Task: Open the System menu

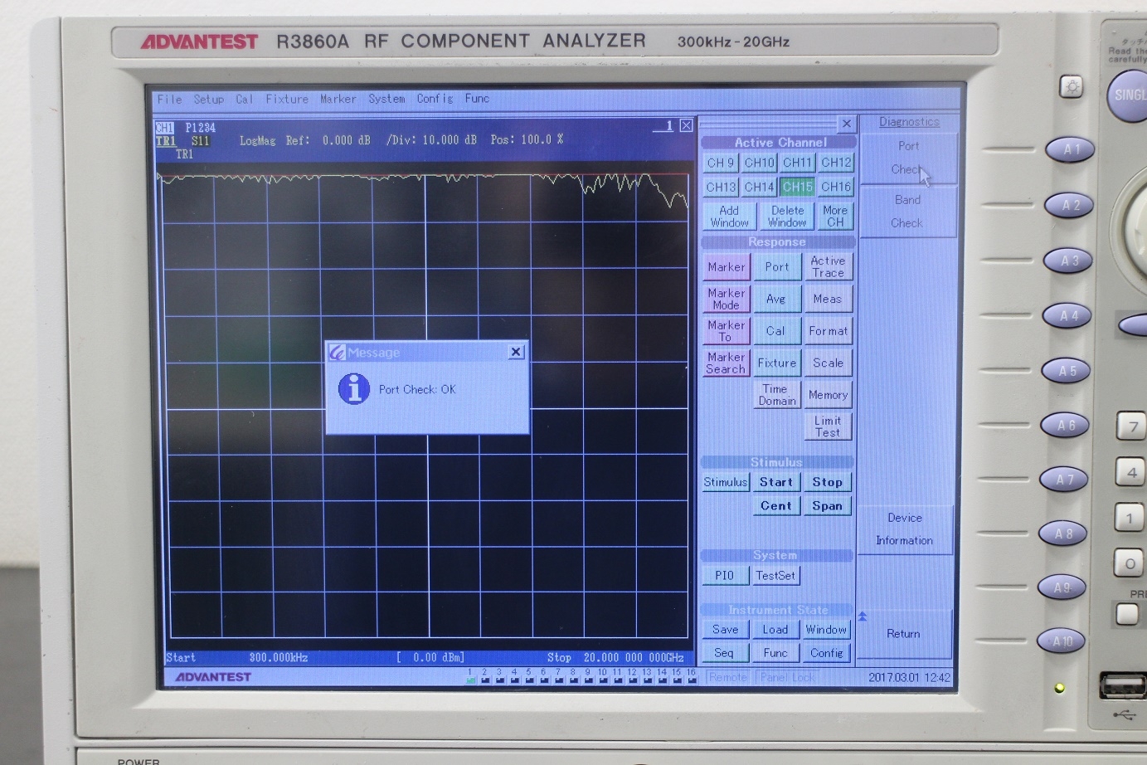Action: click(x=386, y=99)
